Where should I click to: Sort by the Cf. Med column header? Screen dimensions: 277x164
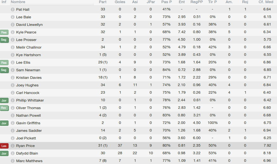coord(266,2)
